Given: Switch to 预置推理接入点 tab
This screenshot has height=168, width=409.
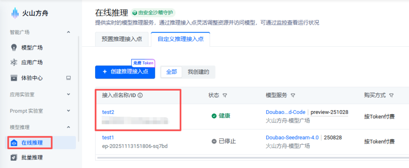Looking at the screenshot, I should point(122,39).
